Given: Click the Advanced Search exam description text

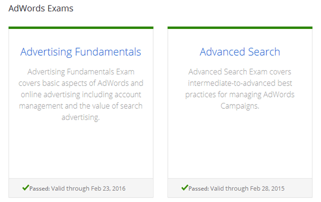Looking at the screenshot, I should [240, 89].
